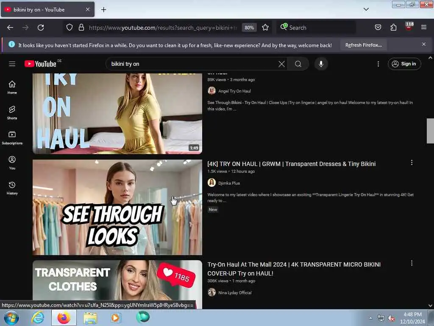
Task: Click the red extension icon with badge 118
Action: click(x=409, y=27)
